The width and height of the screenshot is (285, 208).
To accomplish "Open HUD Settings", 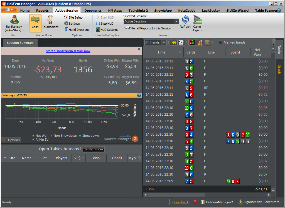I will [x=107, y=29].
